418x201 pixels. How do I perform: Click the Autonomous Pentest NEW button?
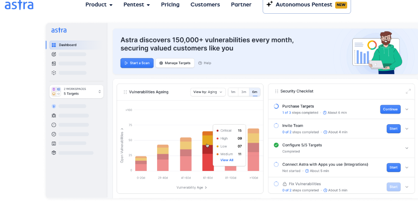pos(307,5)
